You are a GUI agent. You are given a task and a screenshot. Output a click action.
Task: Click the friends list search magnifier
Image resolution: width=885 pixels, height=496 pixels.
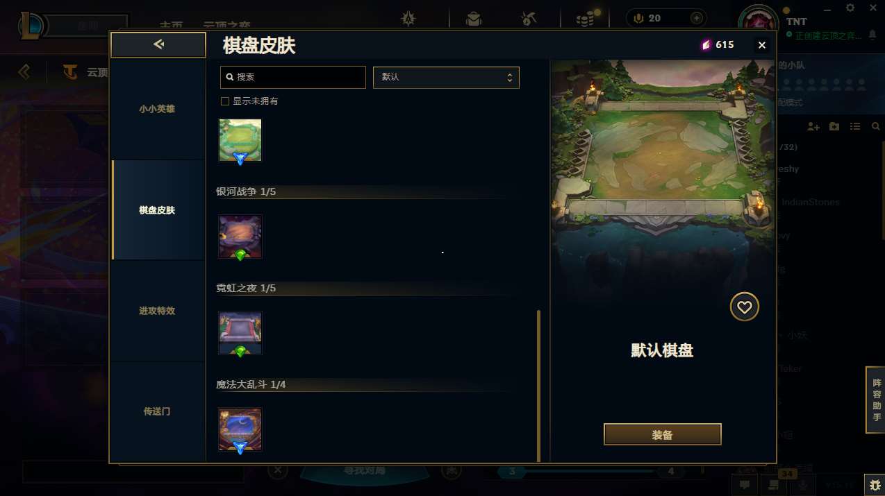(x=875, y=126)
